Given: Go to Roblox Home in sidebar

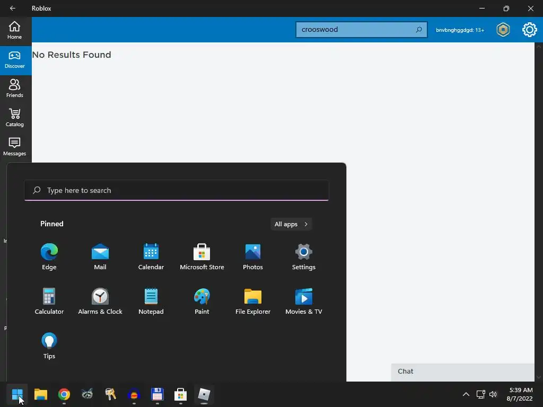Looking at the screenshot, I should pyautogui.click(x=14, y=30).
